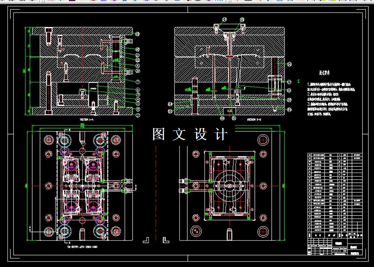Select part balloon number 18
Screen dimensions: 374x267
[x=289, y=90]
